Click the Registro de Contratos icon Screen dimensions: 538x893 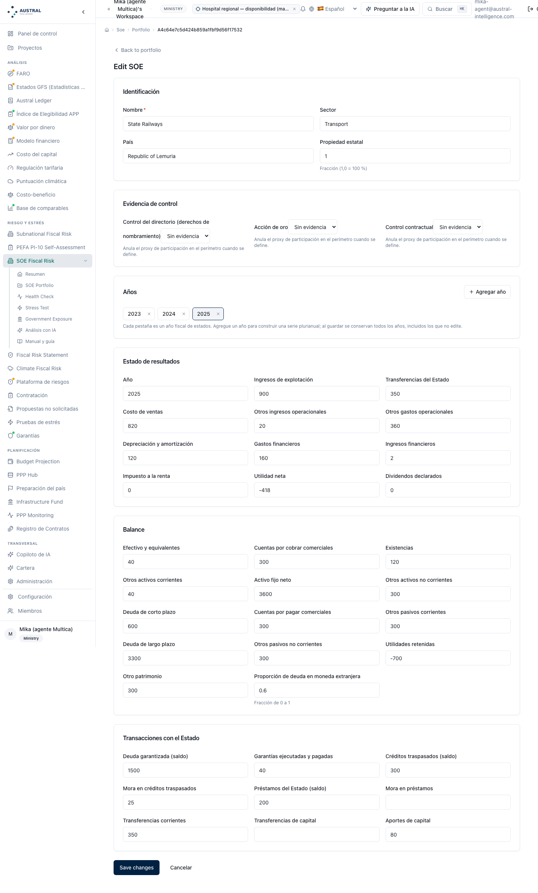coord(10,529)
